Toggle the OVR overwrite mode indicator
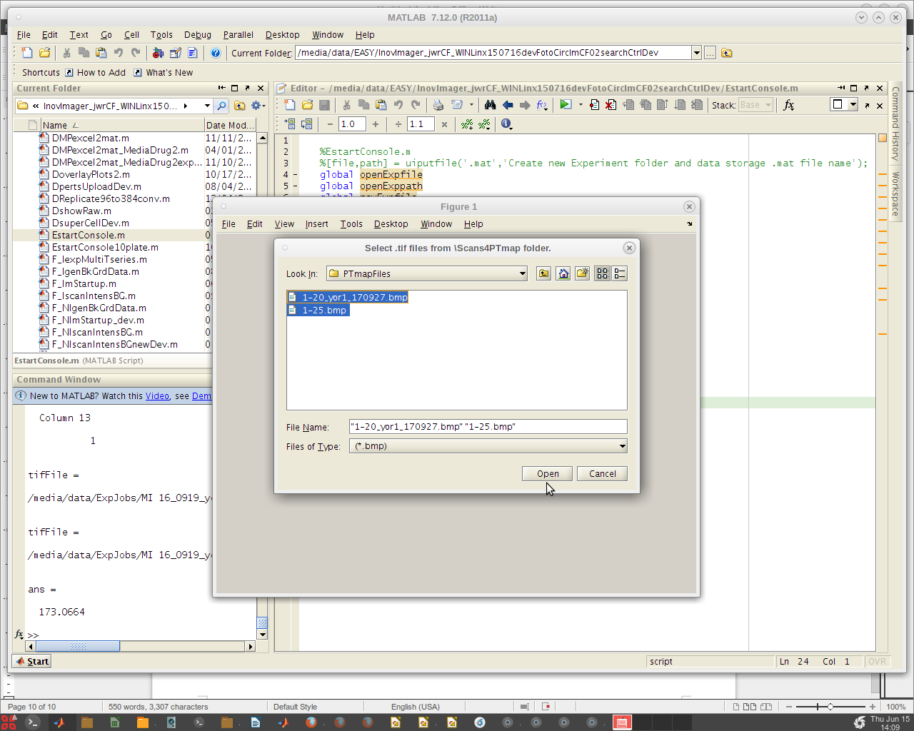914x731 pixels. click(x=877, y=662)
